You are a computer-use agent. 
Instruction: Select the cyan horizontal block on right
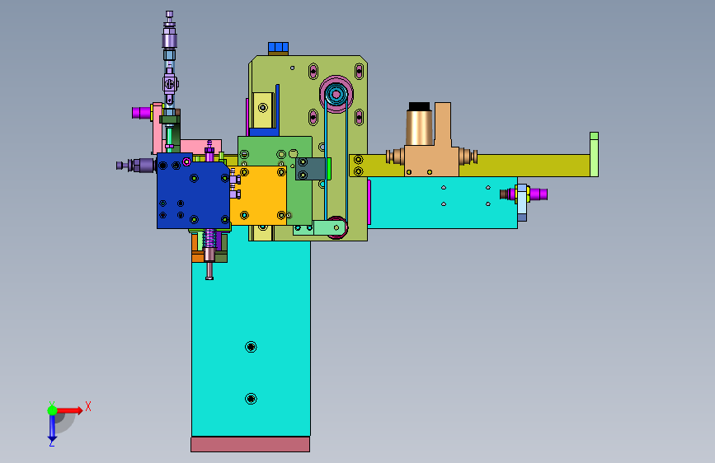(442, 203)
